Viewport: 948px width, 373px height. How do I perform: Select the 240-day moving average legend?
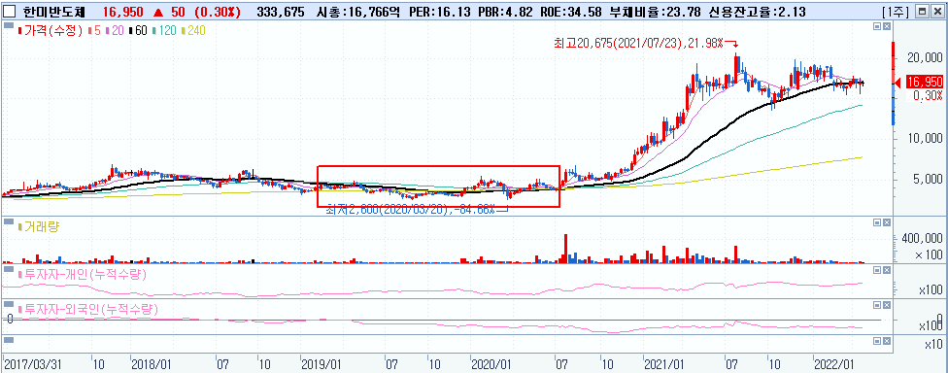tap(193, 31)
